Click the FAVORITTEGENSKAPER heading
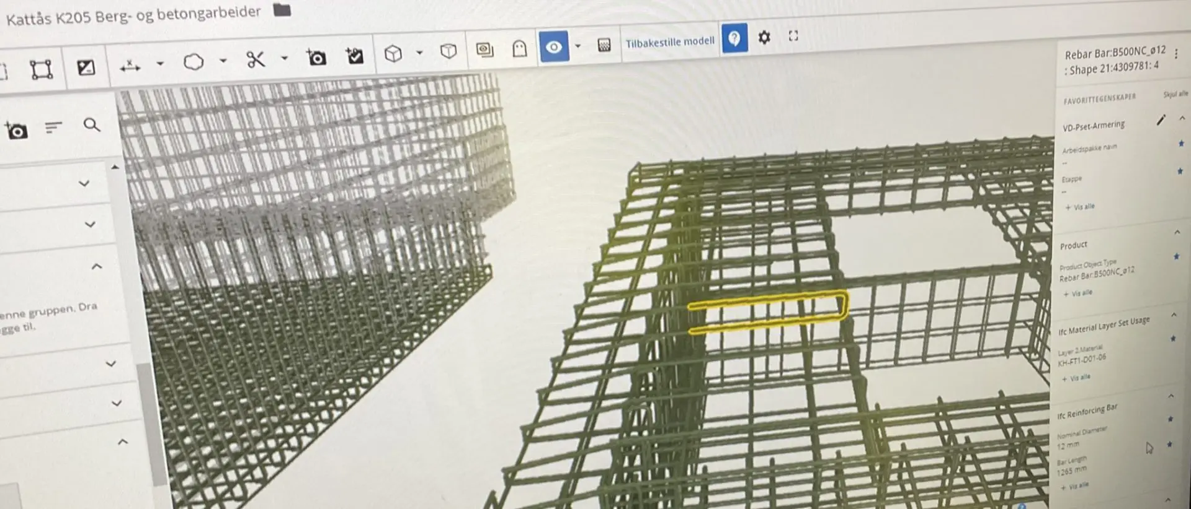Image resolution: width=1191 pixels, height=509 pixels. (1099, 98)
